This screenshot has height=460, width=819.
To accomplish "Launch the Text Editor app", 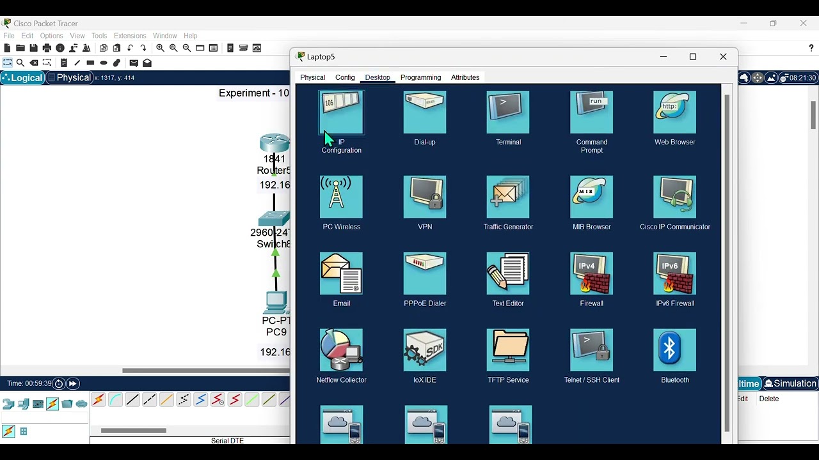I will [x=508, y=273].
